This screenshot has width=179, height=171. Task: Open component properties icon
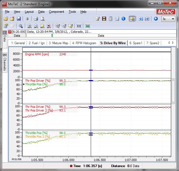click(x=6, y=26)
